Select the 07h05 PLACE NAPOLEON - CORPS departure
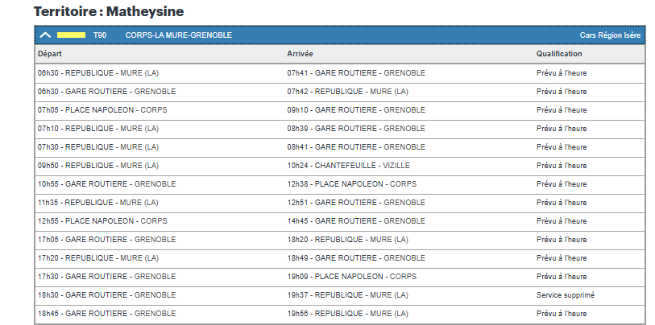Screen dimensions: 655x325 (102, 110)
